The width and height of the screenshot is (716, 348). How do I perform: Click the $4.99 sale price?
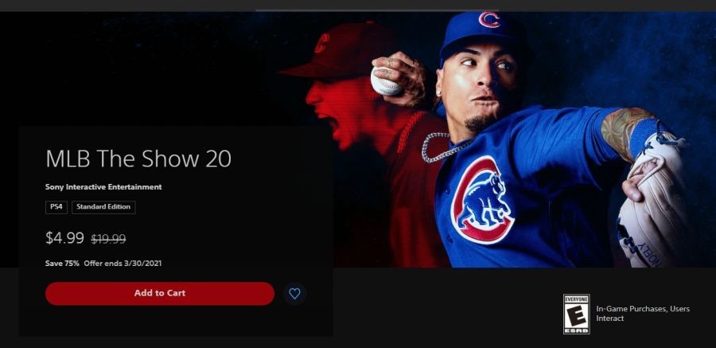(64, 238)
